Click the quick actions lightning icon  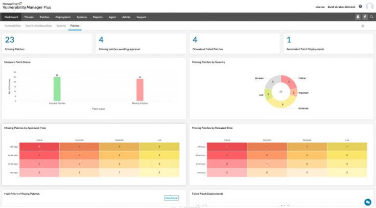(x=365, y=17)
